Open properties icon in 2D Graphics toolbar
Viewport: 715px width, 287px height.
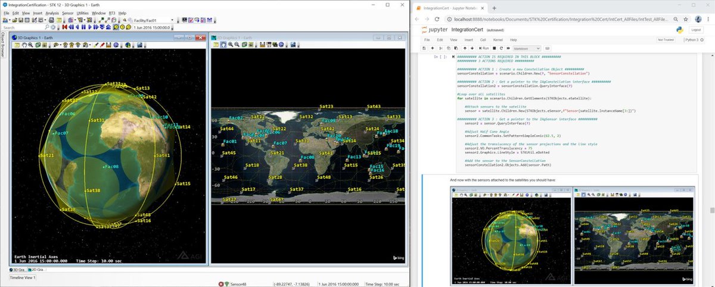point(216,44)
